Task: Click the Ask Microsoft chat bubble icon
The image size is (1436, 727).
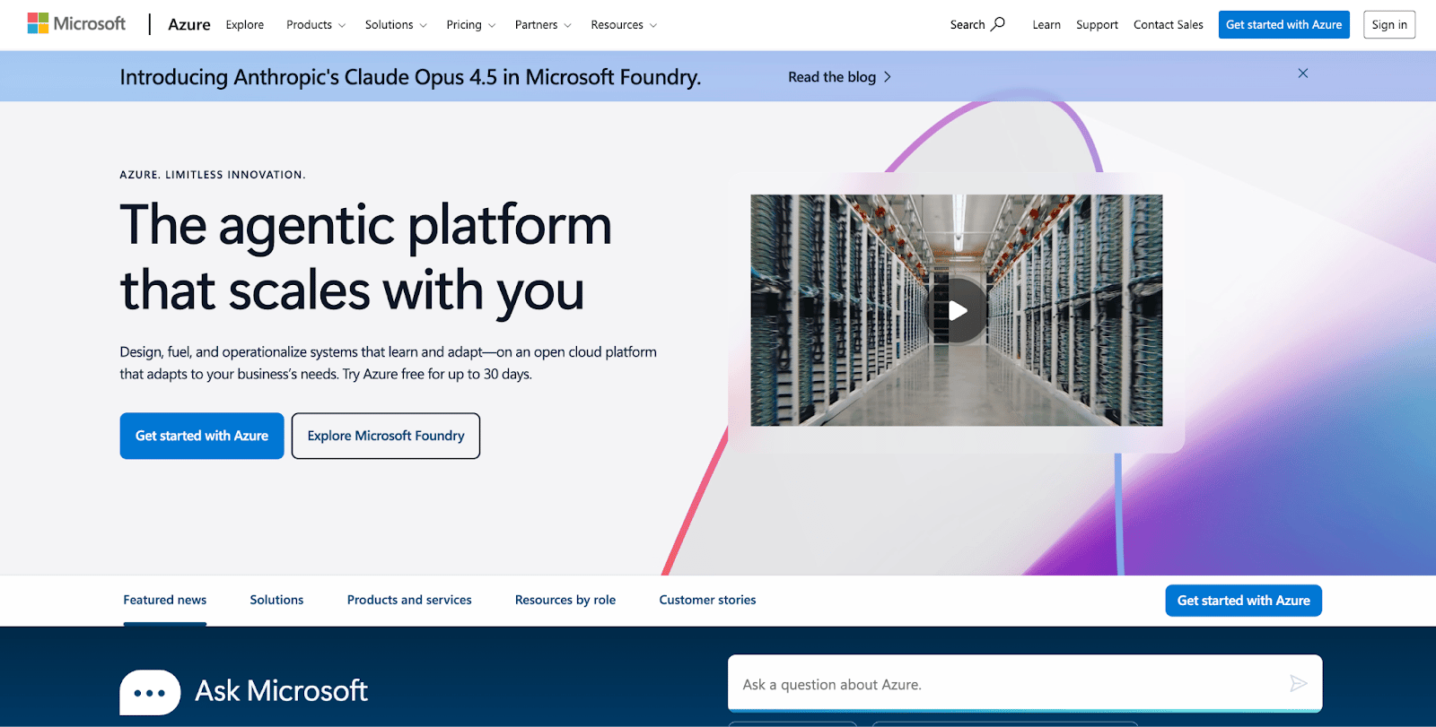Action: [x=150, y=692]
